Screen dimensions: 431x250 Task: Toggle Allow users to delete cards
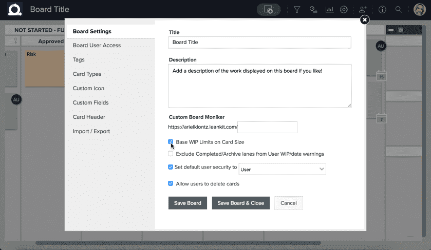click(171, 183)
